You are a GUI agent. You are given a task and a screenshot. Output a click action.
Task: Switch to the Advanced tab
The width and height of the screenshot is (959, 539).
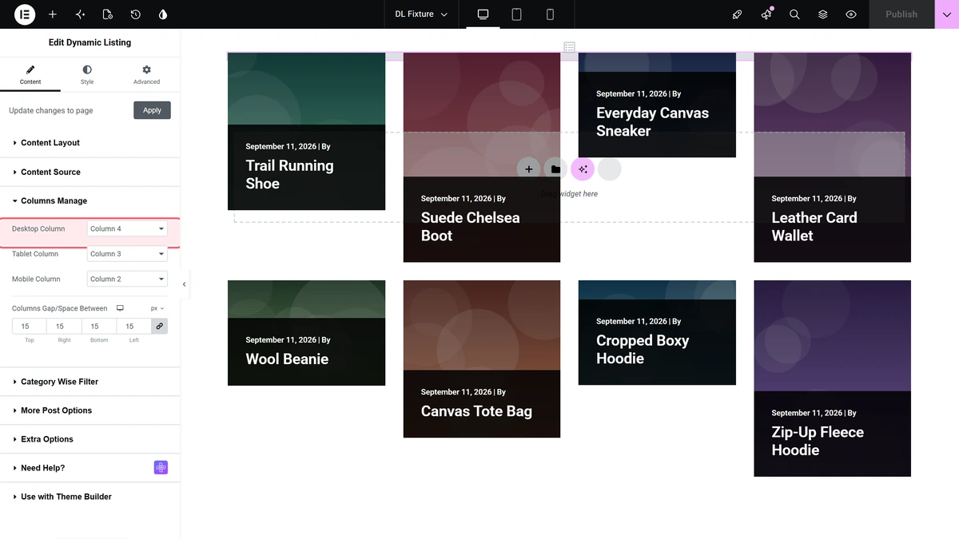[x=146, y=75]
